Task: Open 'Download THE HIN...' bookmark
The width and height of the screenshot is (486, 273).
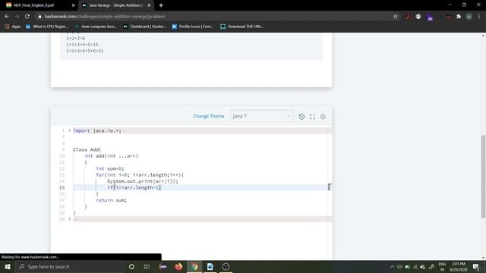Action: click(241, 27)
